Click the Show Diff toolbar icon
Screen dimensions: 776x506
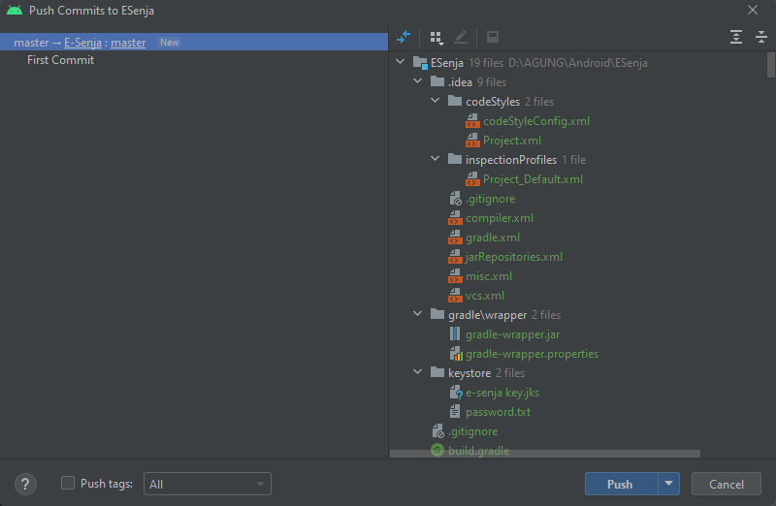pyautogui.click(x=404, y=37)
